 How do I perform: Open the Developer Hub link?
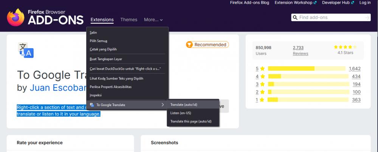click(x=338, y=3)
